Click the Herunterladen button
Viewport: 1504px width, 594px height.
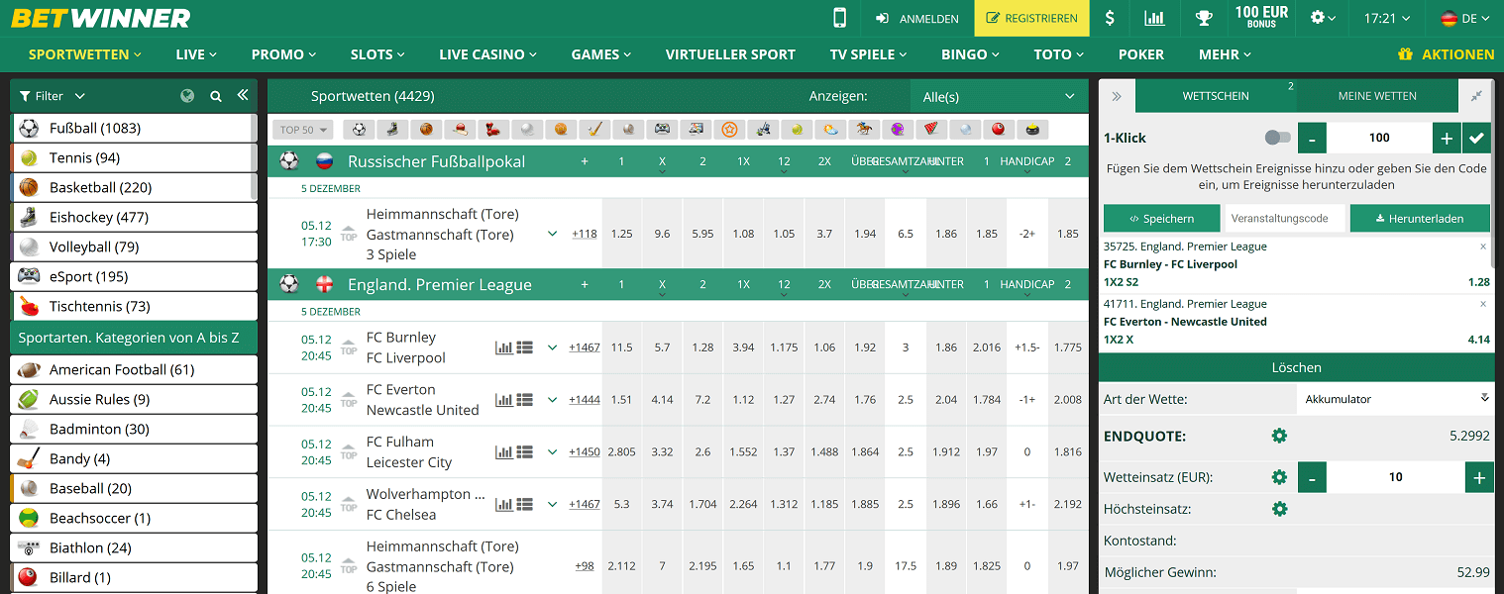(x=1420, y=219)
